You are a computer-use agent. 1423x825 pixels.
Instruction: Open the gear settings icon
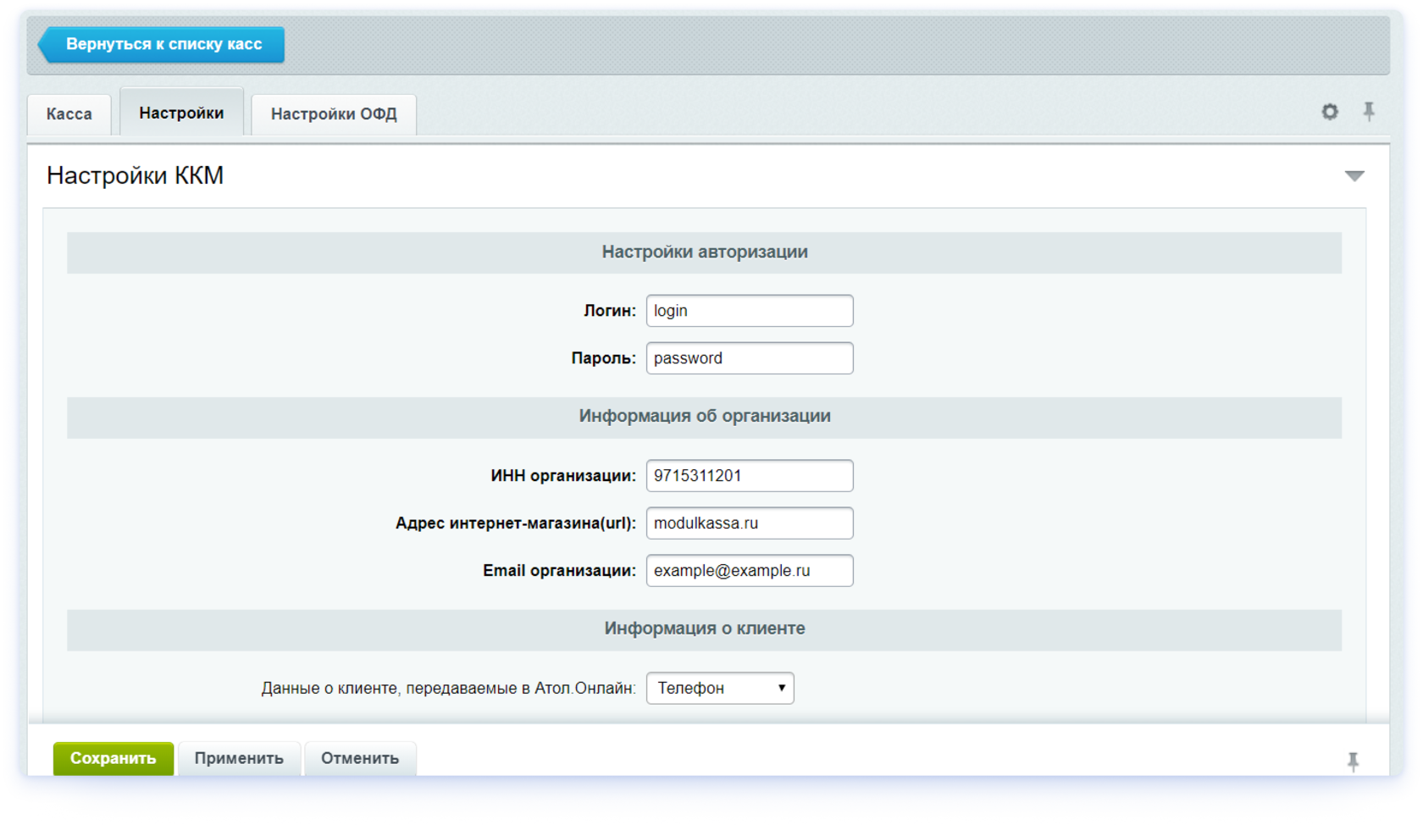click(1330, 112)
